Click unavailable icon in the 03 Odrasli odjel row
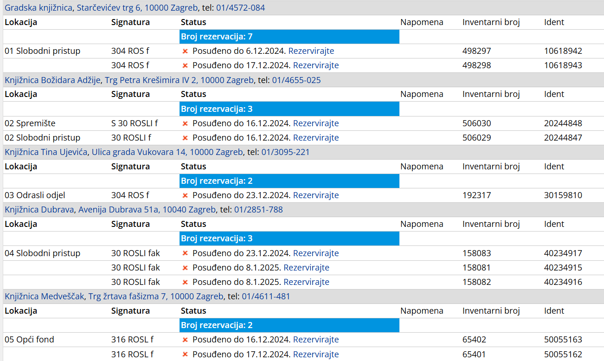Viewport: 604px width, 361px height. pos(185,195)
